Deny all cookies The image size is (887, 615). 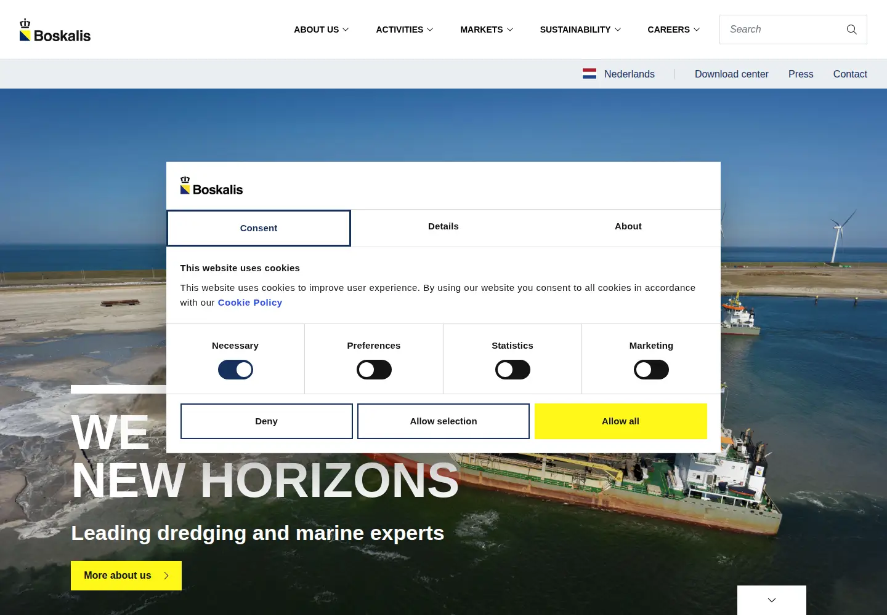(267, 421)
